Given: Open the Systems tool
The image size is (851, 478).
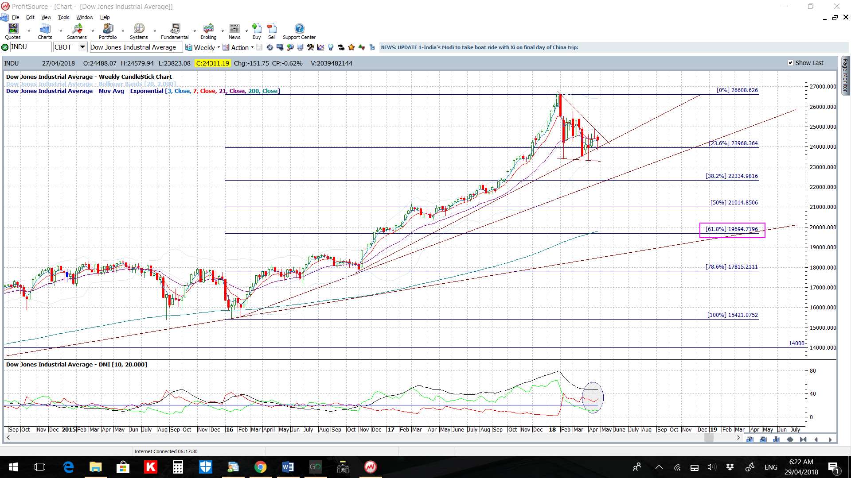Looking at the screenshot, I should [x=139, y=31].
